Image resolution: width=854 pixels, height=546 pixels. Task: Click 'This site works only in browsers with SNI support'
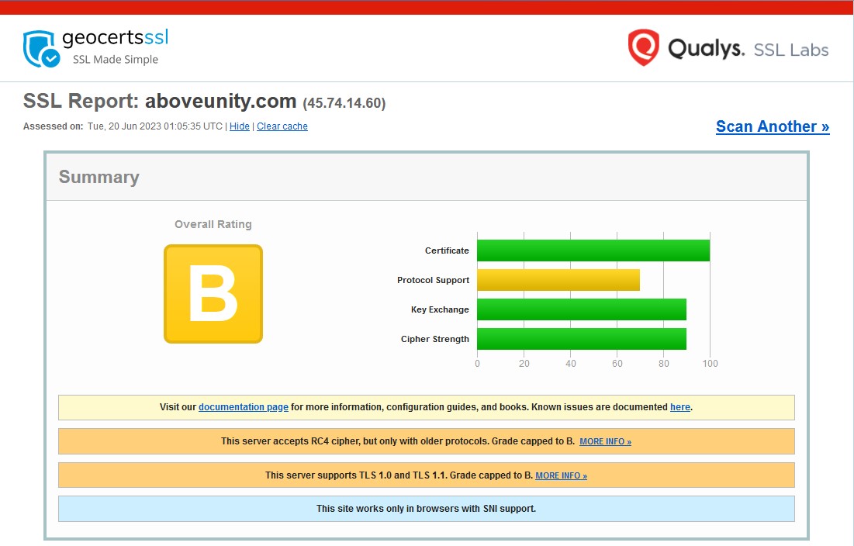pos(427,509)
